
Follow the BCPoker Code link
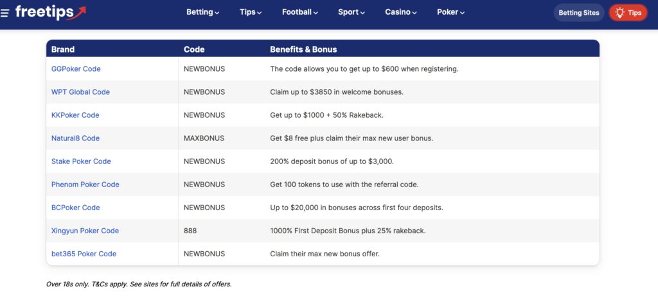(76, 208)
